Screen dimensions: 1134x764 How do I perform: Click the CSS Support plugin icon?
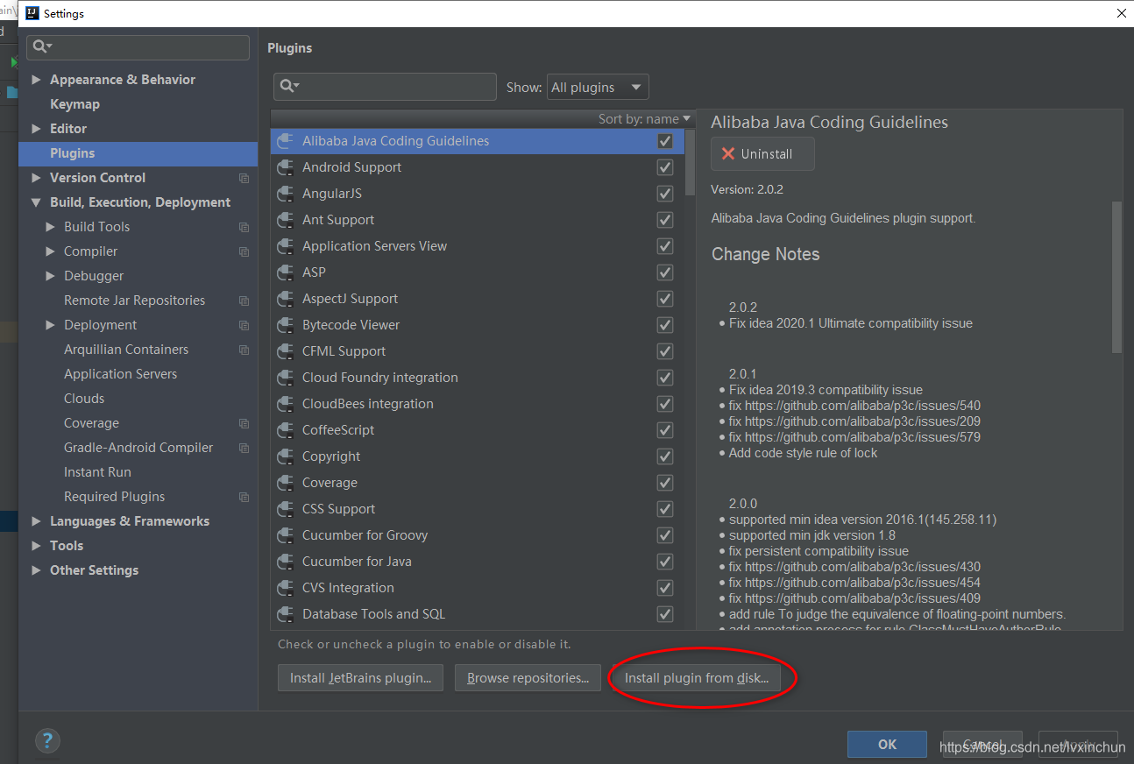coord(284,509)
